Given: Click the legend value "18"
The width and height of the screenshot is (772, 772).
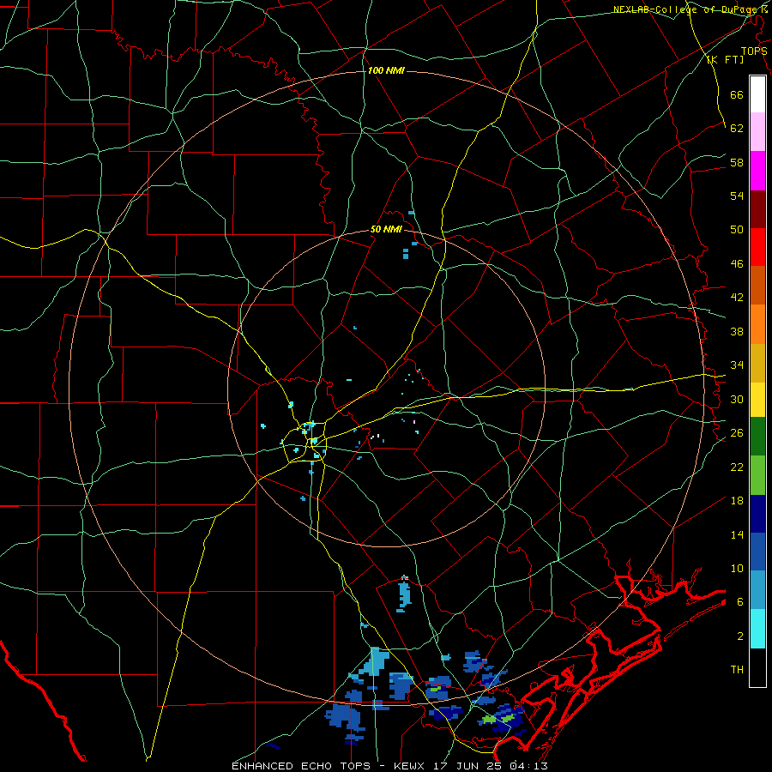Looking at the screenshot, I should [737, 501].
